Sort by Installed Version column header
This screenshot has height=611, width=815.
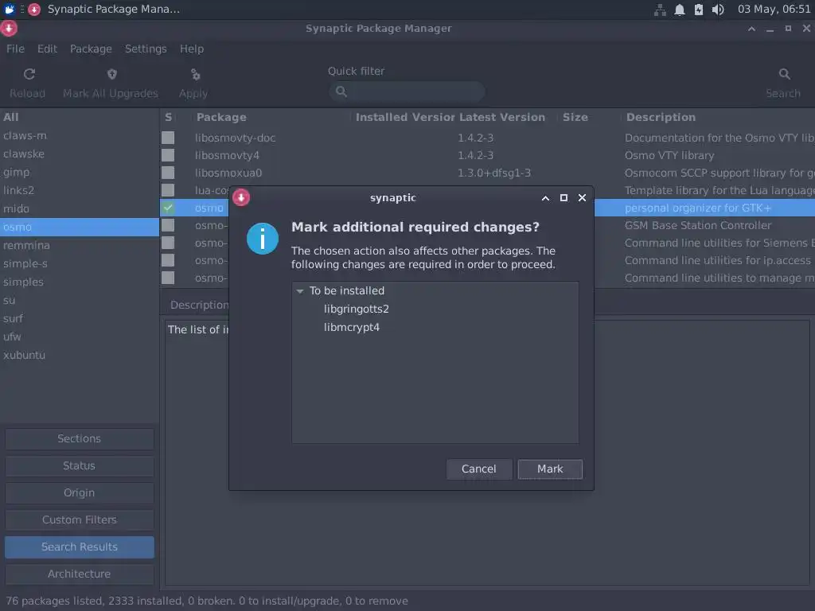coord(405,118)
